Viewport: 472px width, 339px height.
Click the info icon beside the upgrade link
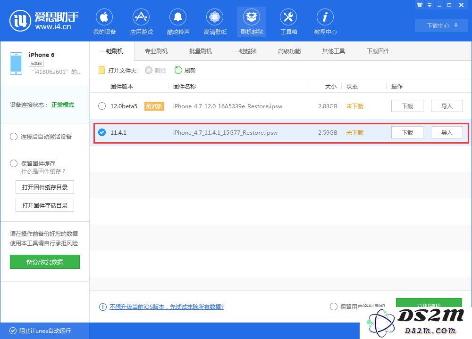pyautogui.click(x=102, y=307)
